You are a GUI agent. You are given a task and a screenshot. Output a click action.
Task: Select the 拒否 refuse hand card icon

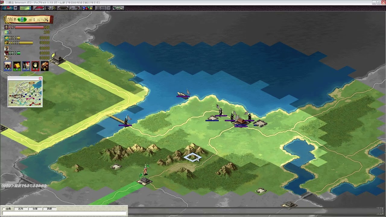tap(36, 66)
